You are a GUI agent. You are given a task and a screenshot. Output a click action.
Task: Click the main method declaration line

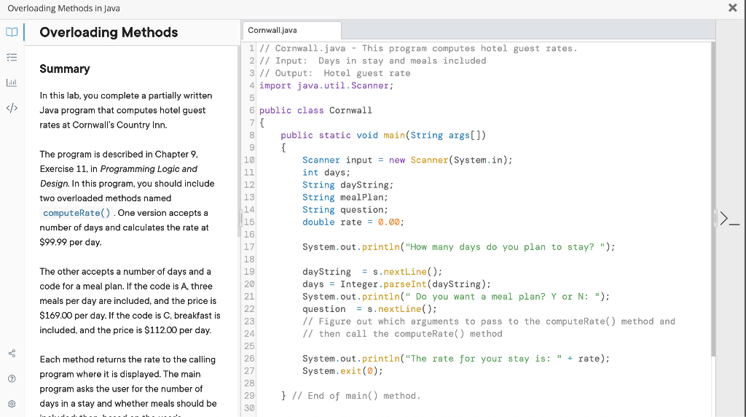(x=383, y=135)
